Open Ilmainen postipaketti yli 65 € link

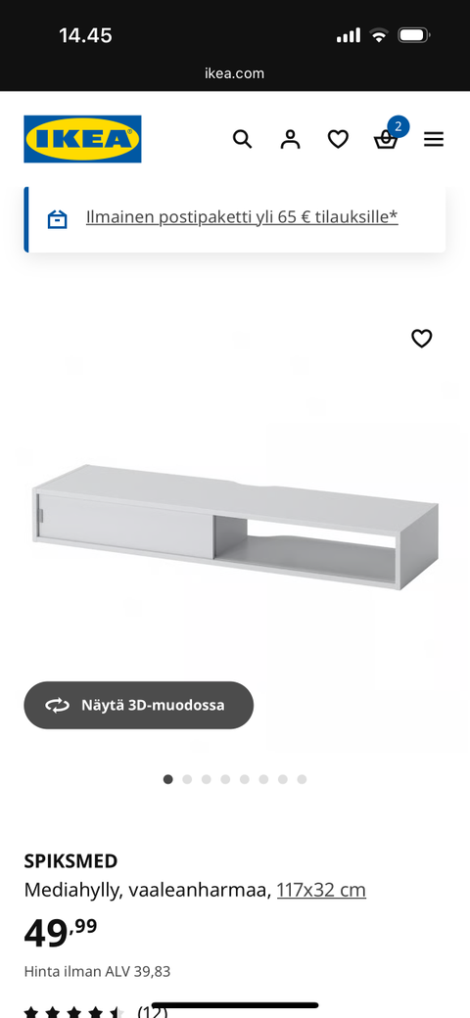(x=242, y=217)
